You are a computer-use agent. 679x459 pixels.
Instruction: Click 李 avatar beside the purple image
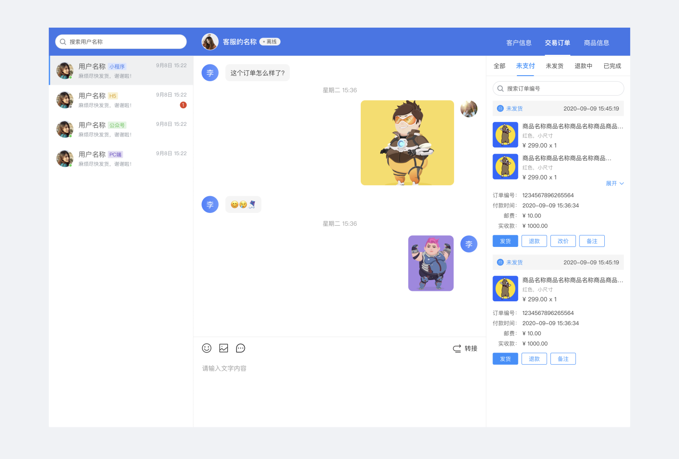coord(469,244)
